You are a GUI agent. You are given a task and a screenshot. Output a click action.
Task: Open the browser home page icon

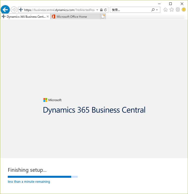pos(165,10)
